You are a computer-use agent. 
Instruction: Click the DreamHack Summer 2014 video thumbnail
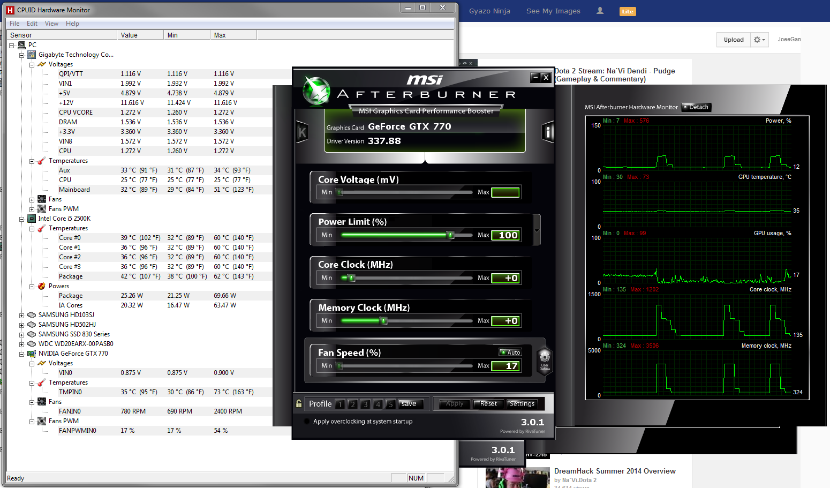(517, 477)
